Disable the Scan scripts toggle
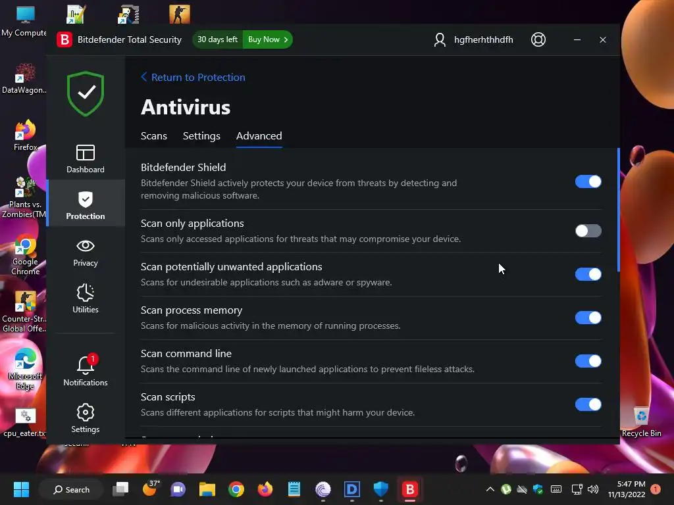674x505 pixels. [x=588, y=404]
